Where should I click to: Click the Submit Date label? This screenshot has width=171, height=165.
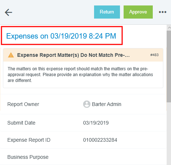[21, 123]
